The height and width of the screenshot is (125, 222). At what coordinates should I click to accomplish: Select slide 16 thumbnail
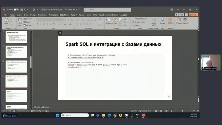click(16, 96)
